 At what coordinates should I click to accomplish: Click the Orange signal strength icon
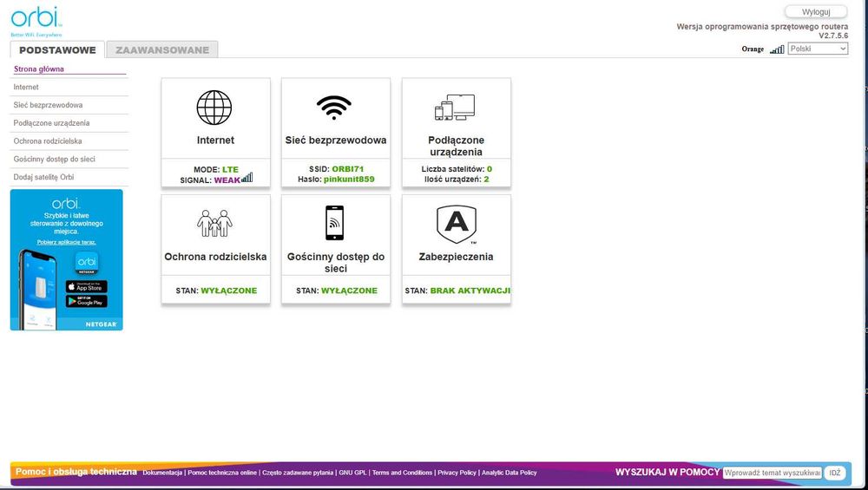(777, 49)
